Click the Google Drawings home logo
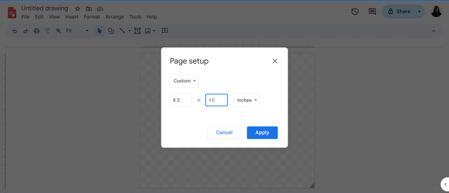Screen dimensions: 449x193 (12, 13)
